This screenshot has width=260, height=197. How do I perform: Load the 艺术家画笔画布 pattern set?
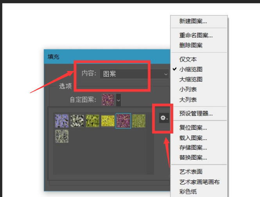click(199, 182)
